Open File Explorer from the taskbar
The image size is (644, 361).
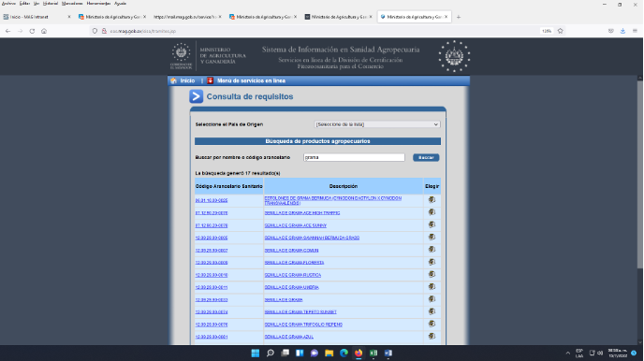(329, 354)
